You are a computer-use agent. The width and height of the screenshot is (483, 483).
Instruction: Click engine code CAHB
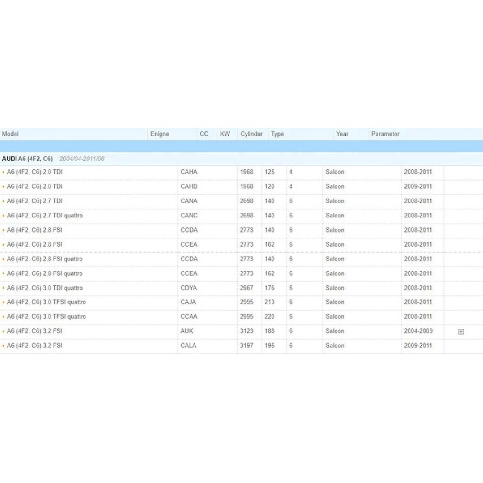click(189, 186)
